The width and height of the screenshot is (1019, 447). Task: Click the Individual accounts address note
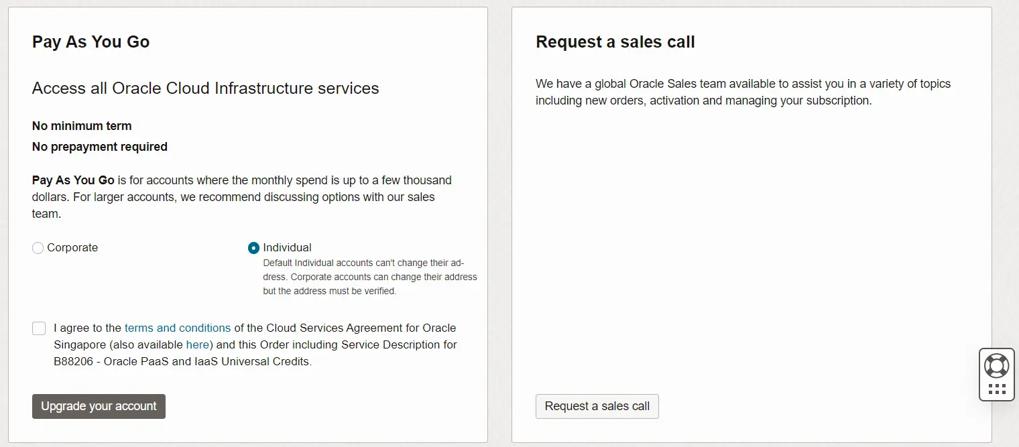tap(369, 277)
